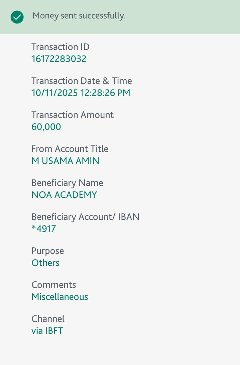Select the From Account Title label
Viewport: 240px width, 365px height.
70,149
